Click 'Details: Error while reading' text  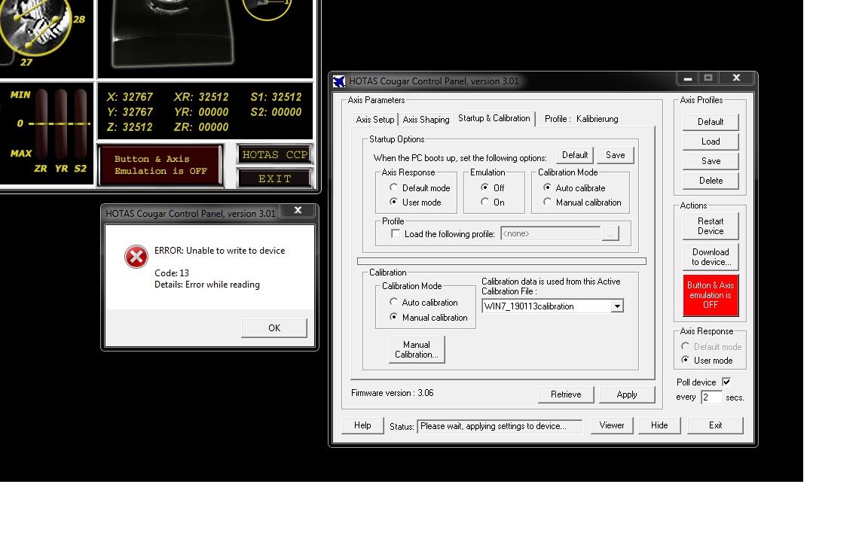(x=207, y=285)
